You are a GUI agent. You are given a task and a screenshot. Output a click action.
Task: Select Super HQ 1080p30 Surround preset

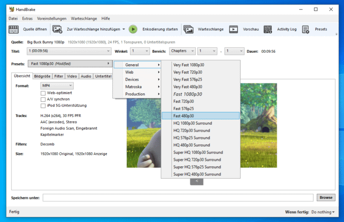click(x=201, y=152)
